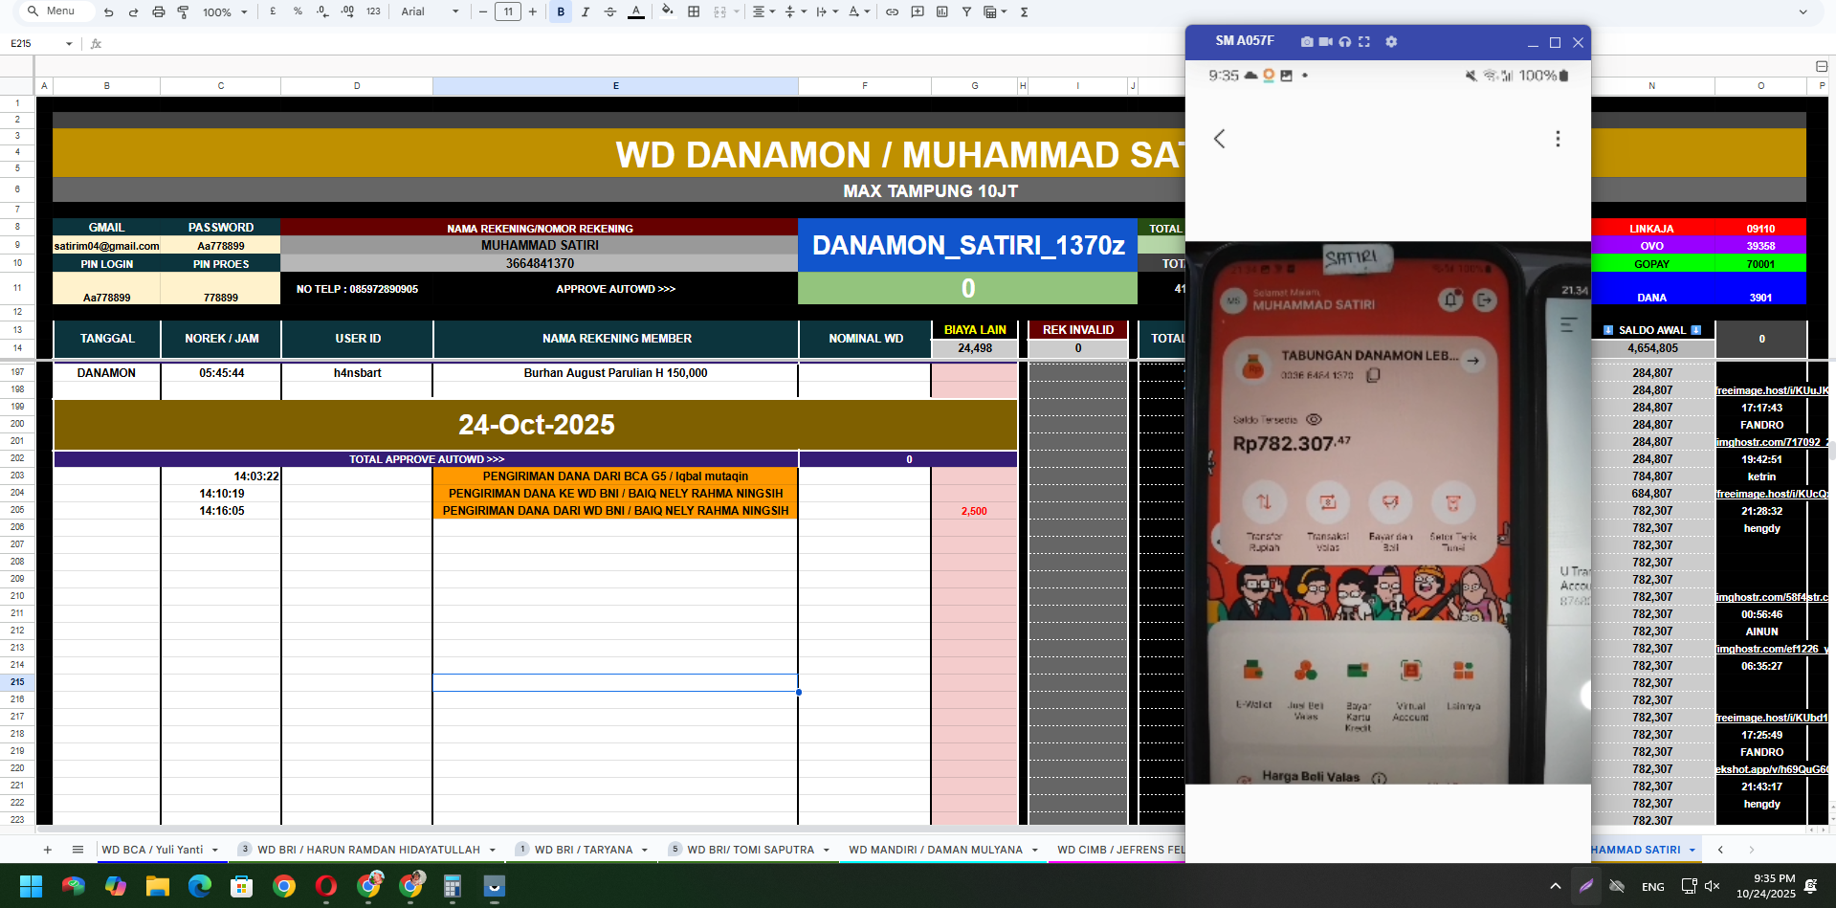
Task: Open the 123 number formats menu
Action: [x=373, y=11]
